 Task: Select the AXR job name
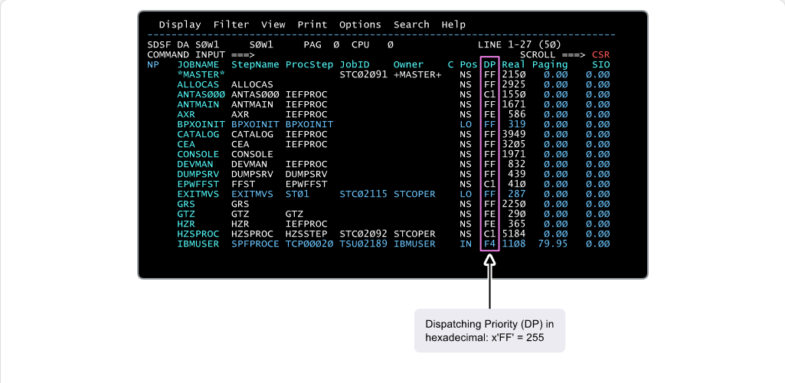tap(186, 114)
